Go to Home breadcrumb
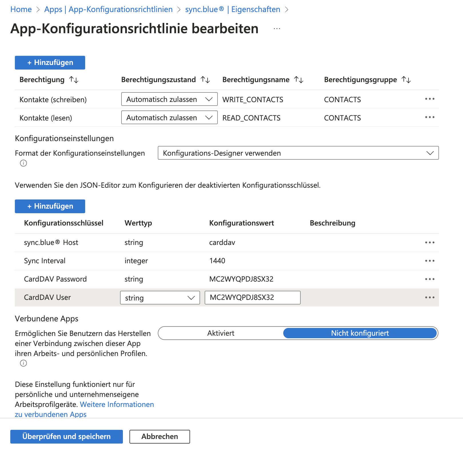Screen dimensions: 463x451 pos(21,9)
